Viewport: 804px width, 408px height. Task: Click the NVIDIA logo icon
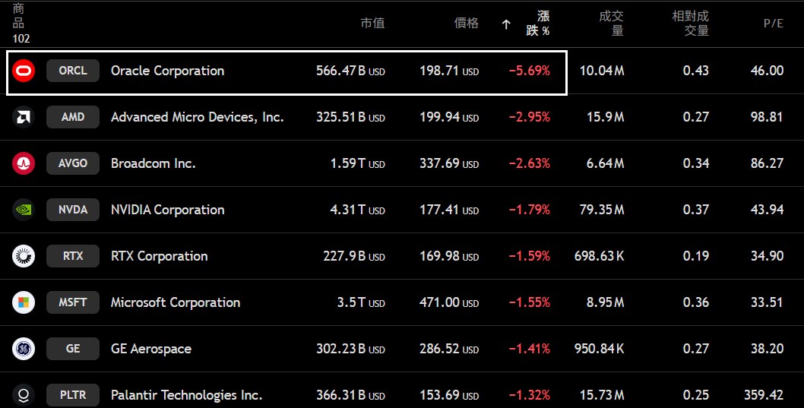point(24,210)
